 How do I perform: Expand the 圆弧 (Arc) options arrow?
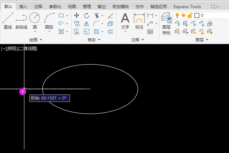[49, 32]
